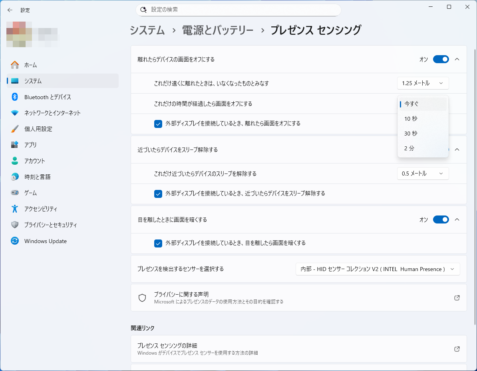Open the presence sensor selection dropdown

coord(377,269)
